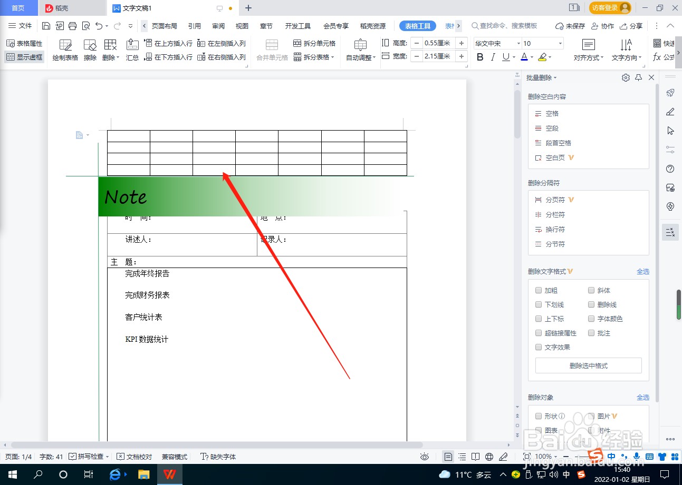This screenshot has height=485, width=682.
Task: Toggle bold formatting with the B icon
Action: pos(479,57)
